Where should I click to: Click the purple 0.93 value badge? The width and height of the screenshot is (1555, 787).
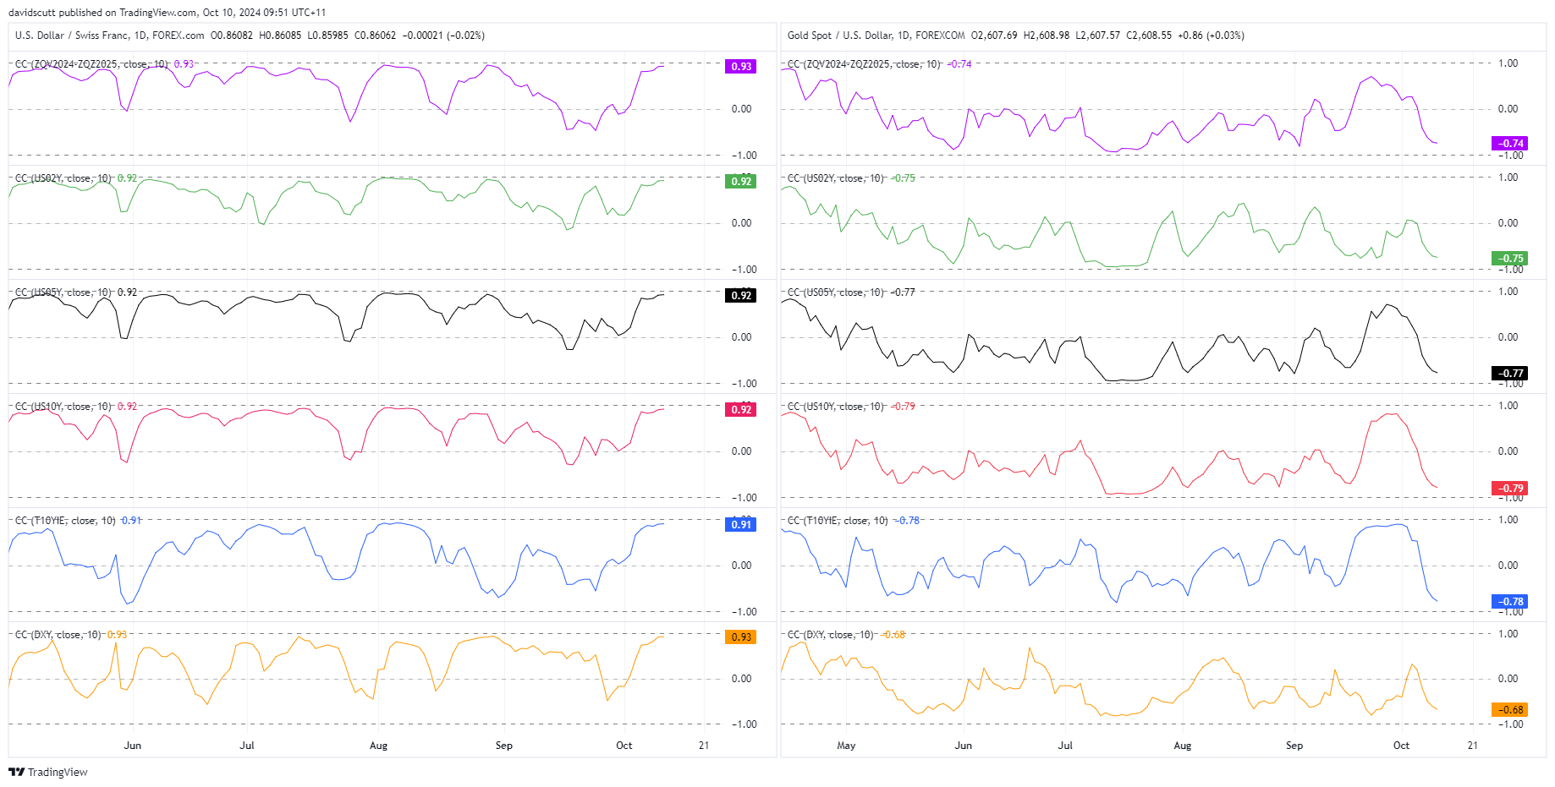tap(741, 67)
